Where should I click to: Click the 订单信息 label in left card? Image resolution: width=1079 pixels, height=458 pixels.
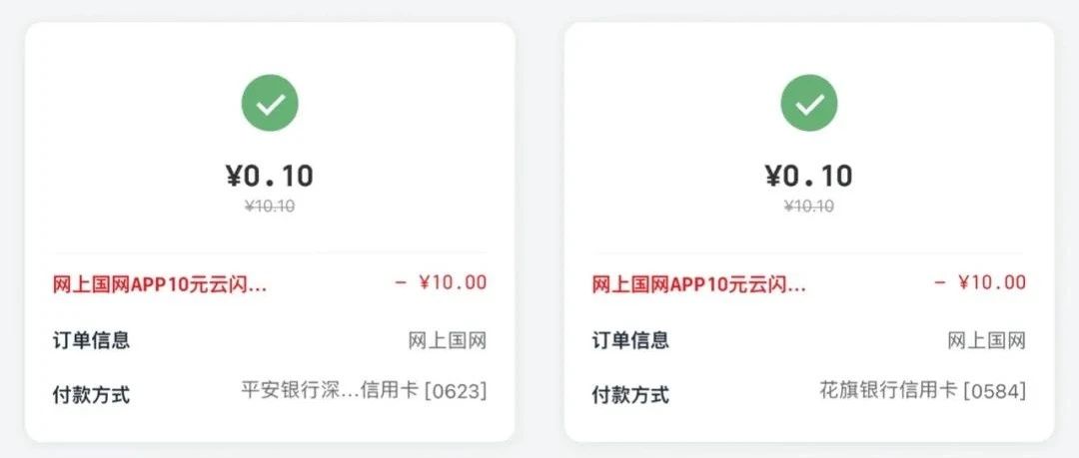92,340
